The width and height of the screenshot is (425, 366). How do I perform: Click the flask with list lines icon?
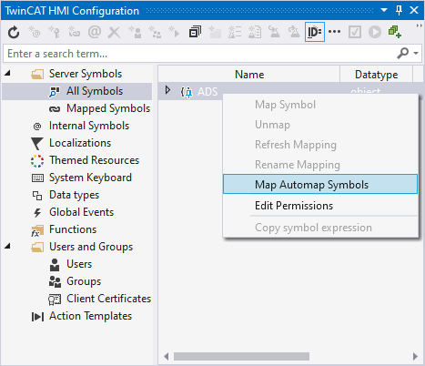point(235,32)
